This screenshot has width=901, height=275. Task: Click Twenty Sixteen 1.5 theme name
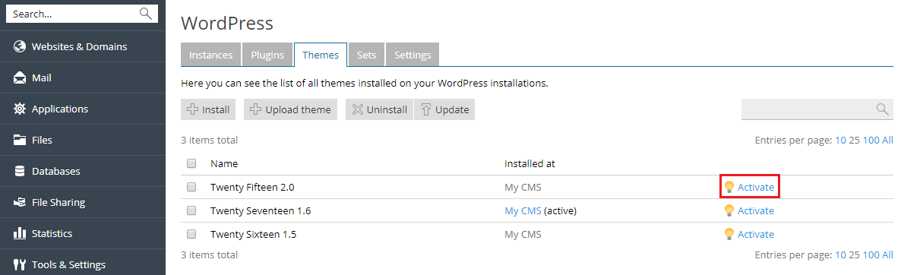[254, 234]
